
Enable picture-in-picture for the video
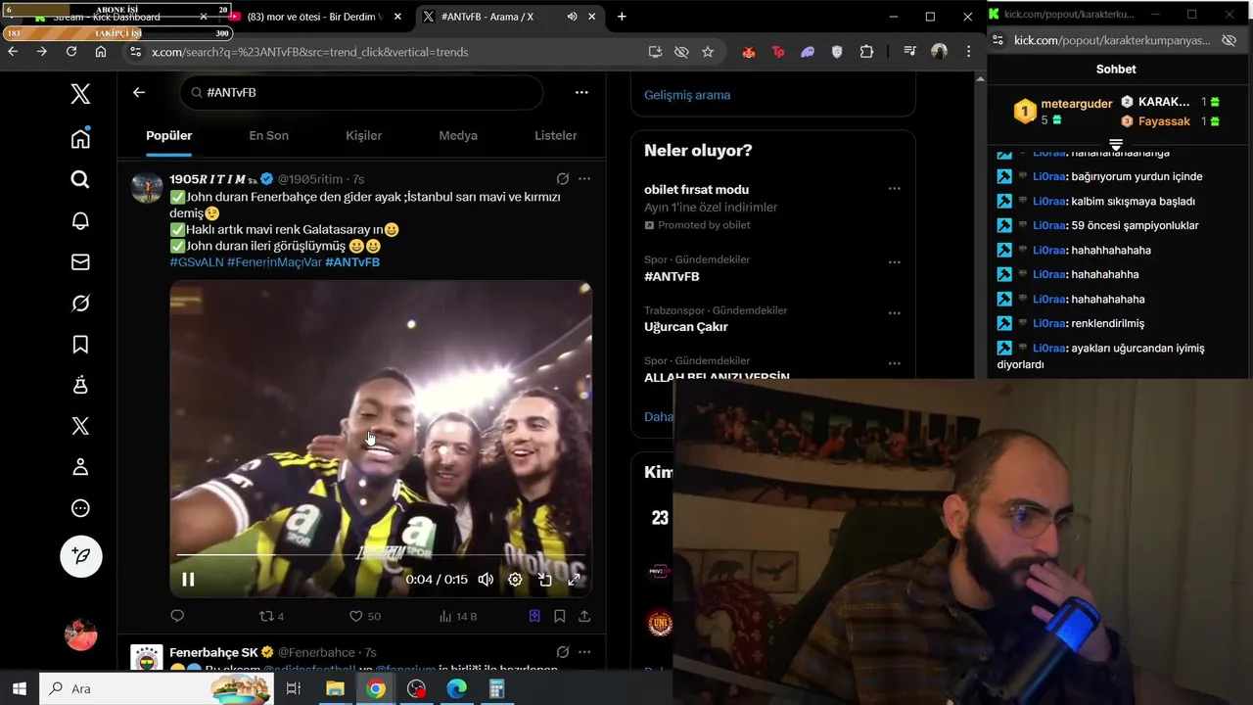545,579
